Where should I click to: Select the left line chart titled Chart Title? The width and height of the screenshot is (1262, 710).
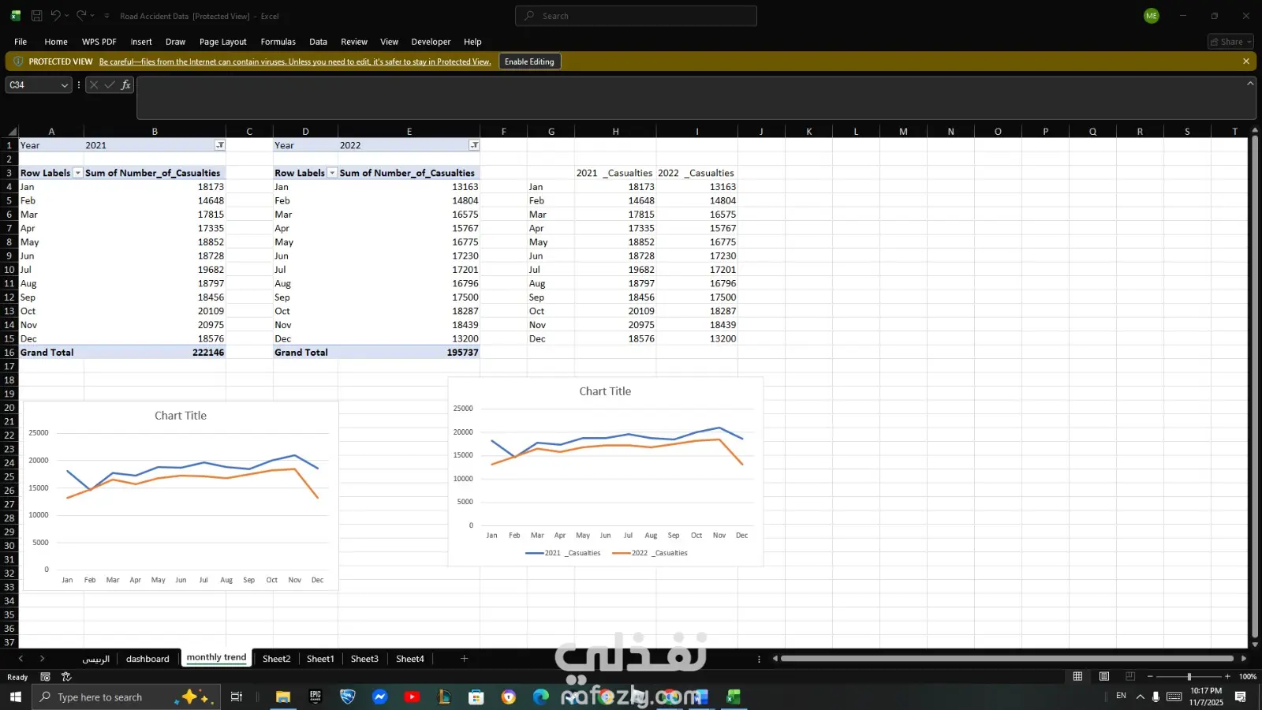tap(181, 496)
